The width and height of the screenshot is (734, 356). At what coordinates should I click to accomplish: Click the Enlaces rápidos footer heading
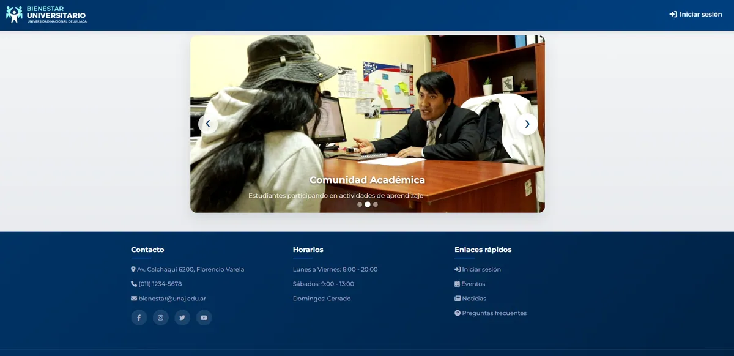point(483,250)
